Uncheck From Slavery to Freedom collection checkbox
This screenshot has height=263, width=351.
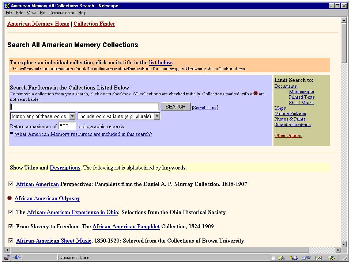click(11, 226)
